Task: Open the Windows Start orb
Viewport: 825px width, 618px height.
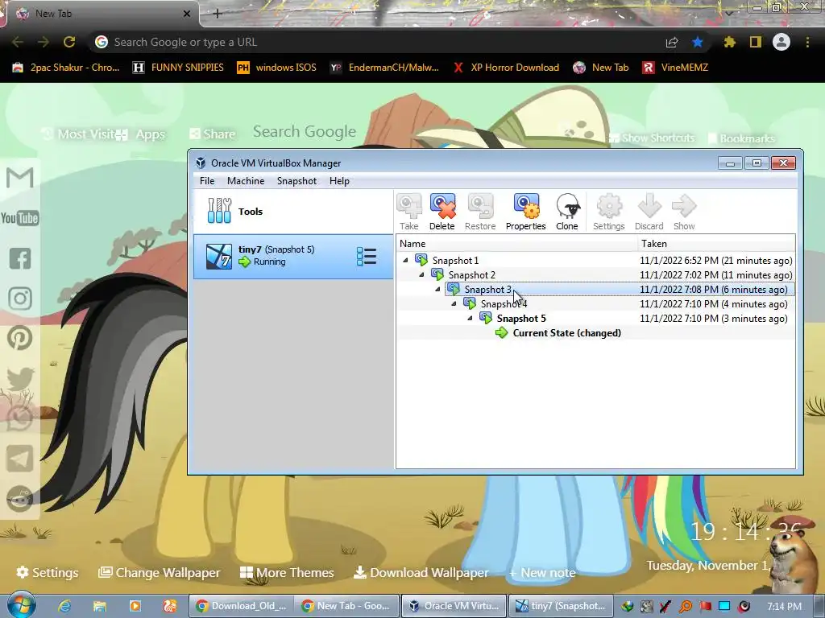Action: [21, 605]
